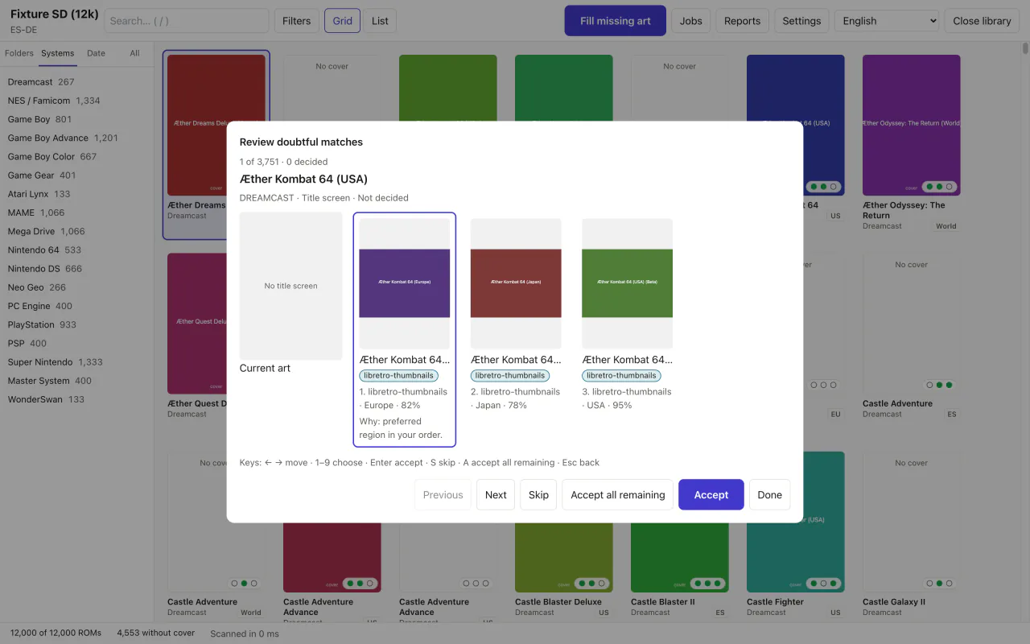This screenshot has height=644, width=1030.
Task: Focus the Search input field
Action: point(187,21)
